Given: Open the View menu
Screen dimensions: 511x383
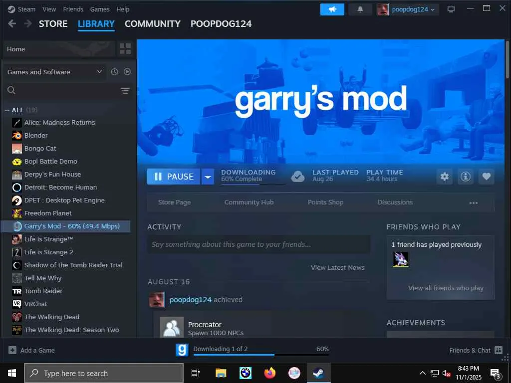Looking at the screenshot, I should 49,9.
